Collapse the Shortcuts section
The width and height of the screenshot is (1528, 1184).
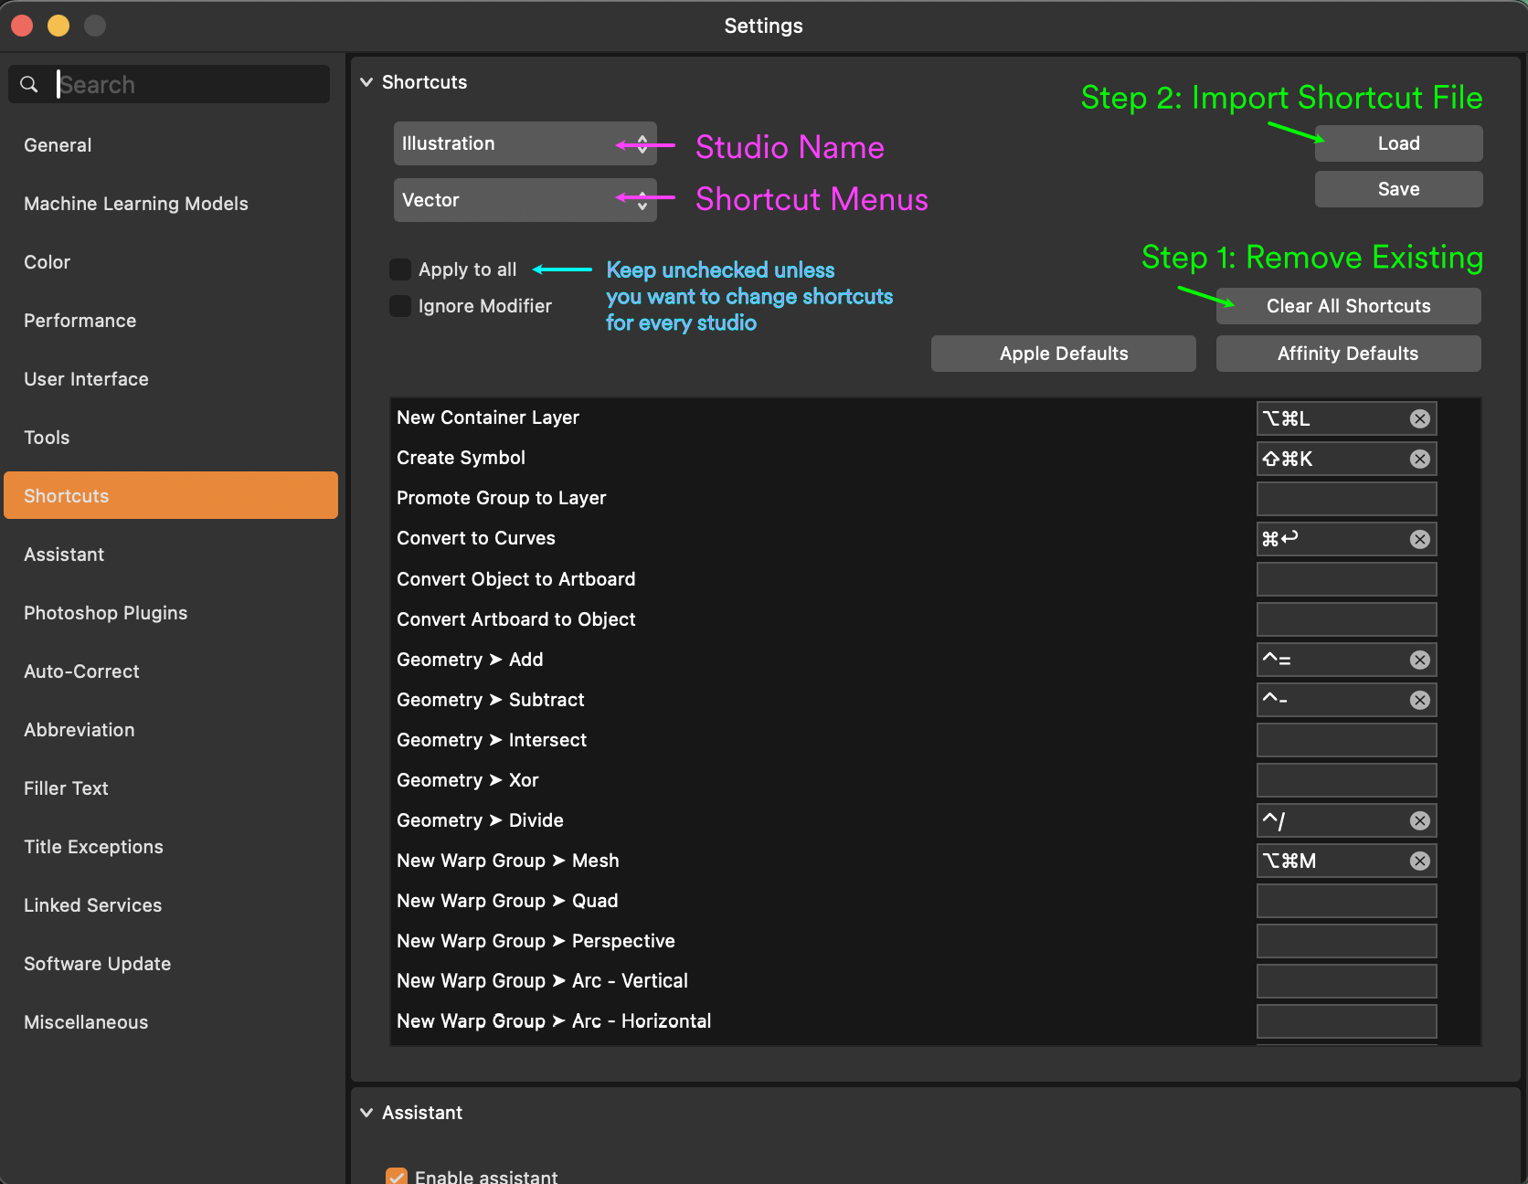click(x=366, y=81)
